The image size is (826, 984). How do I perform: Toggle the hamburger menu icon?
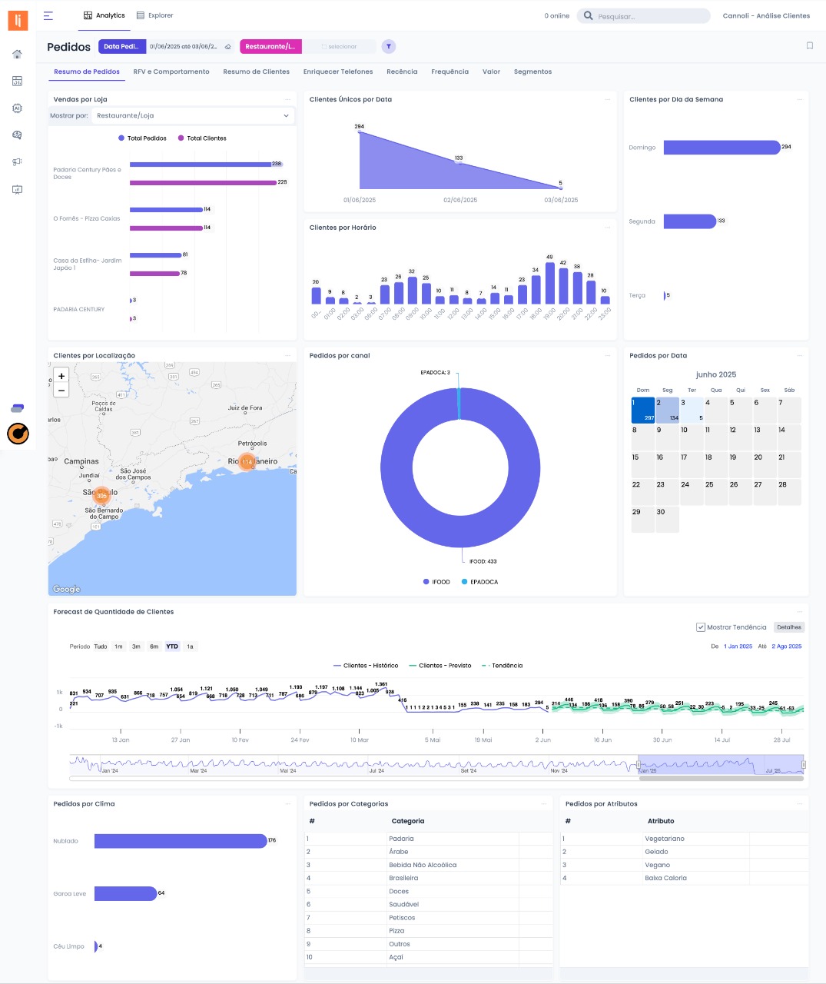click(x=48, y=15)
